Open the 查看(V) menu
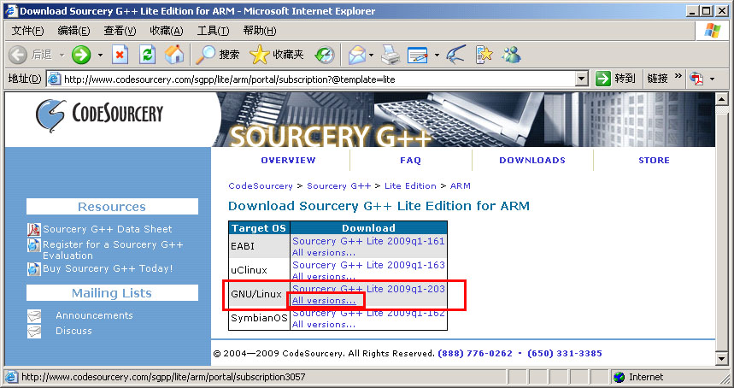This screenshot has height=388, width=734. tap(120, 31)
